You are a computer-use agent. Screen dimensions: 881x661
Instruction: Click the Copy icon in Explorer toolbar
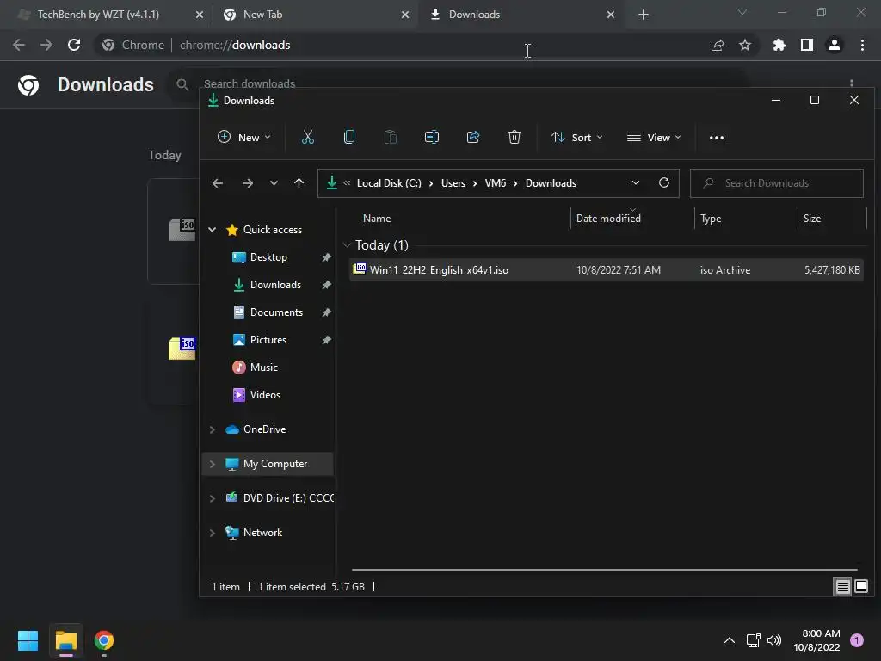click(x=349, y=137)
